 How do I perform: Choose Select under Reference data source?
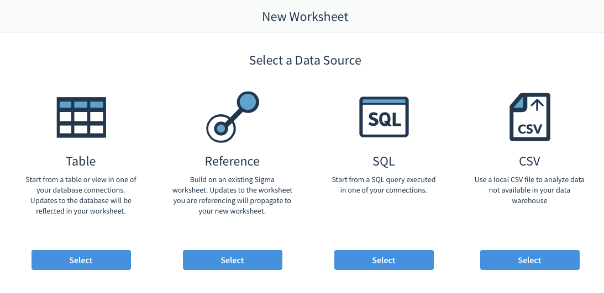(233, 260)
